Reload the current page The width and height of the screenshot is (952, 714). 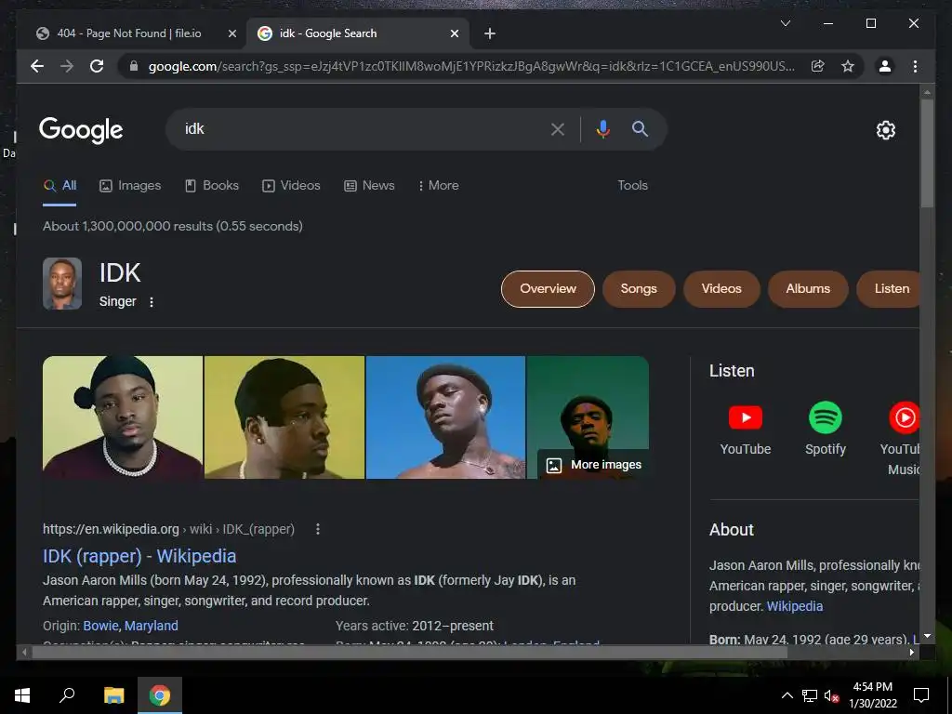(97, 66)
